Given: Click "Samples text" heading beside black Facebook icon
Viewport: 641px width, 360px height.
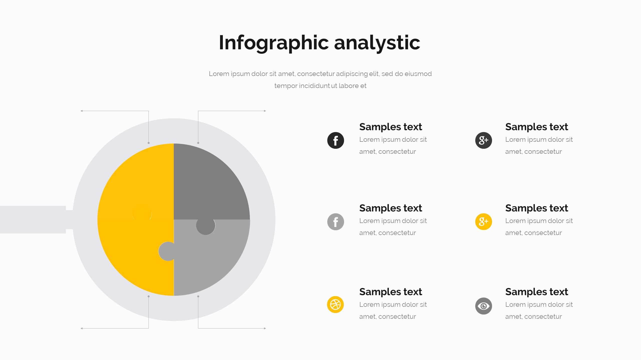Looking at the screenshot, I should coord(391,127).
